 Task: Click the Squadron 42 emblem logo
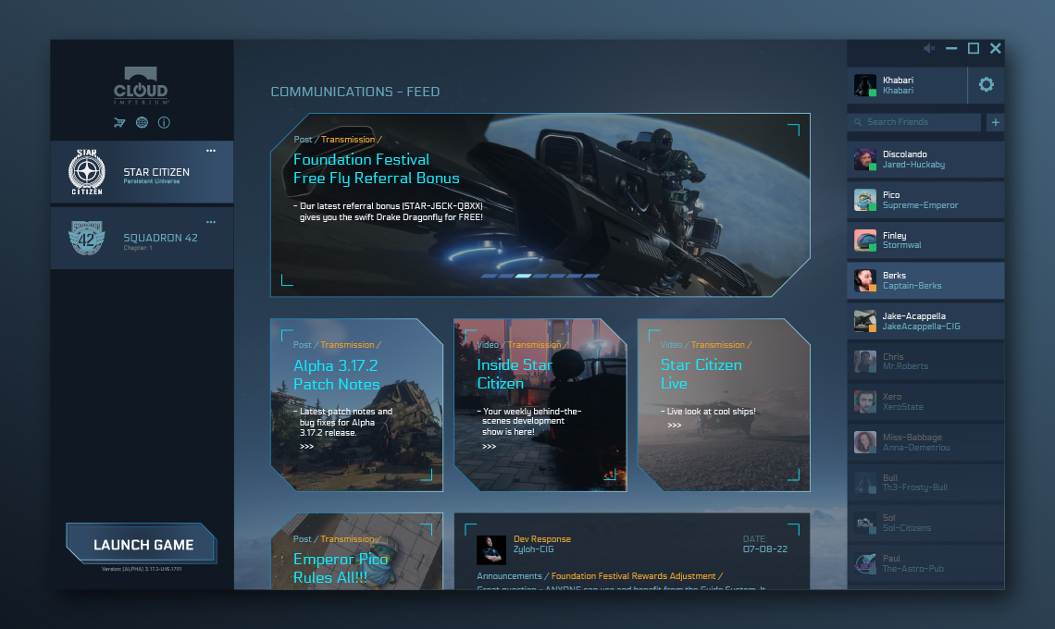pos(87,238)
